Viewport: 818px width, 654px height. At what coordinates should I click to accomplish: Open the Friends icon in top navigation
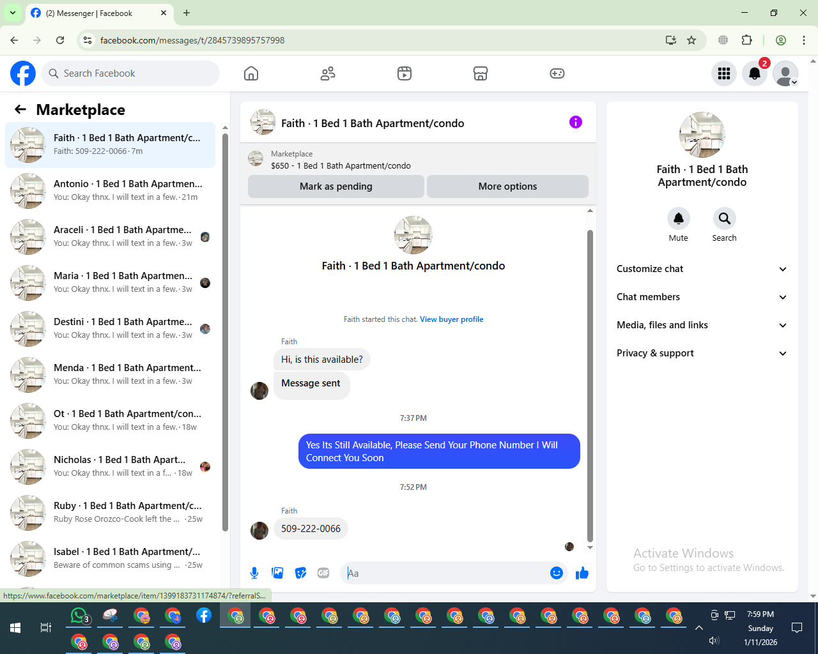(328, 73)
